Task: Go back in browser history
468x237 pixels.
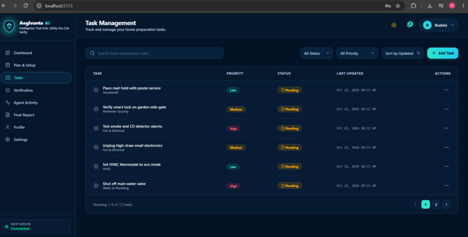Action: (x=3, y=6)
